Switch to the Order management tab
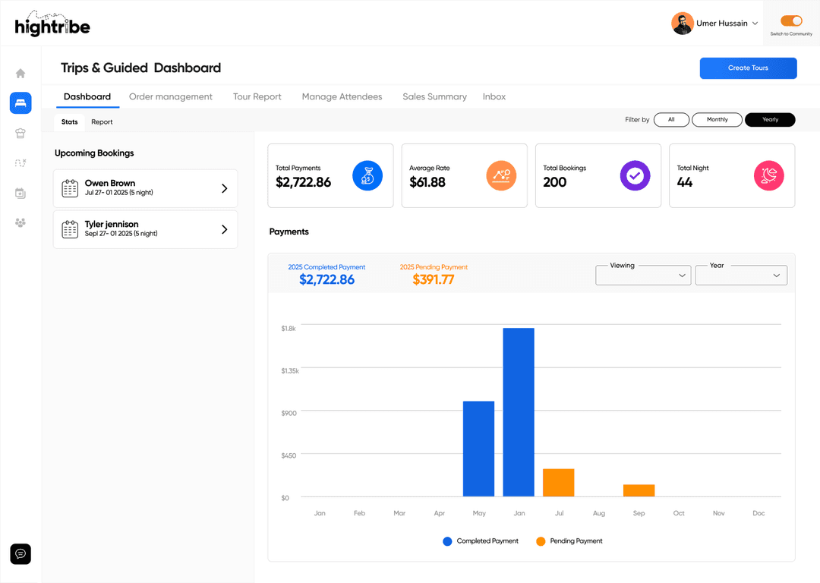This screenshot has height=583, width=820. click(x=170, y=96)
